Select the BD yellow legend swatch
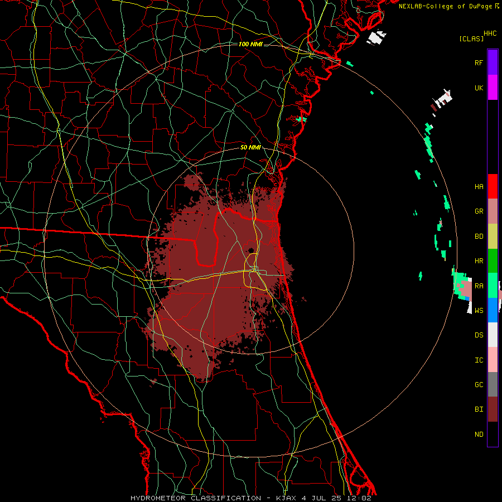Viewport: 502px width, 502px height. coord(493,236)
